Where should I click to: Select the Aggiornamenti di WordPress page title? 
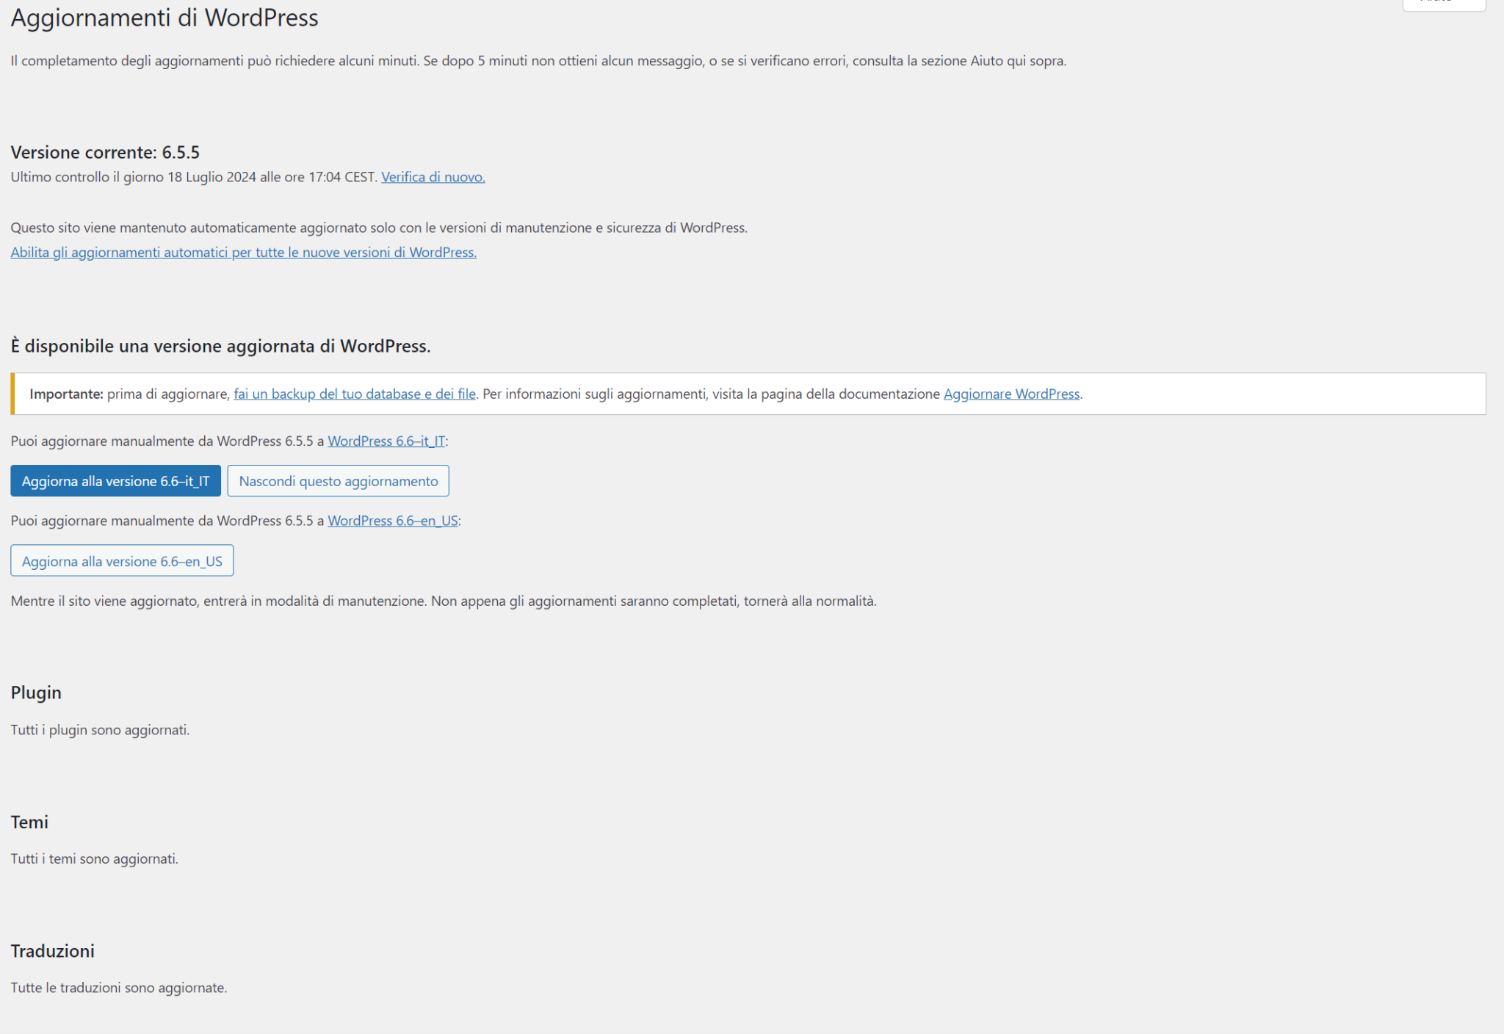click(x=164, y=18)
